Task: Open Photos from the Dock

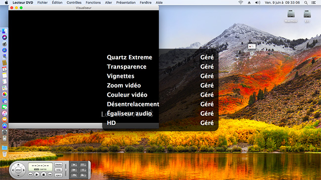Action: coord(4,94)
